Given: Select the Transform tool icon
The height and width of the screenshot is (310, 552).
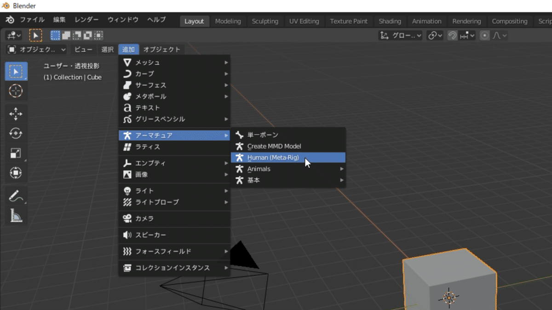Looking at the screenshot, I should pos(16,173).
